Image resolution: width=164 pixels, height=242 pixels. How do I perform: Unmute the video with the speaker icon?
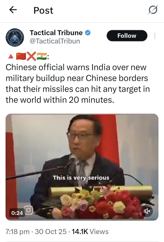[x=147, y=211]
